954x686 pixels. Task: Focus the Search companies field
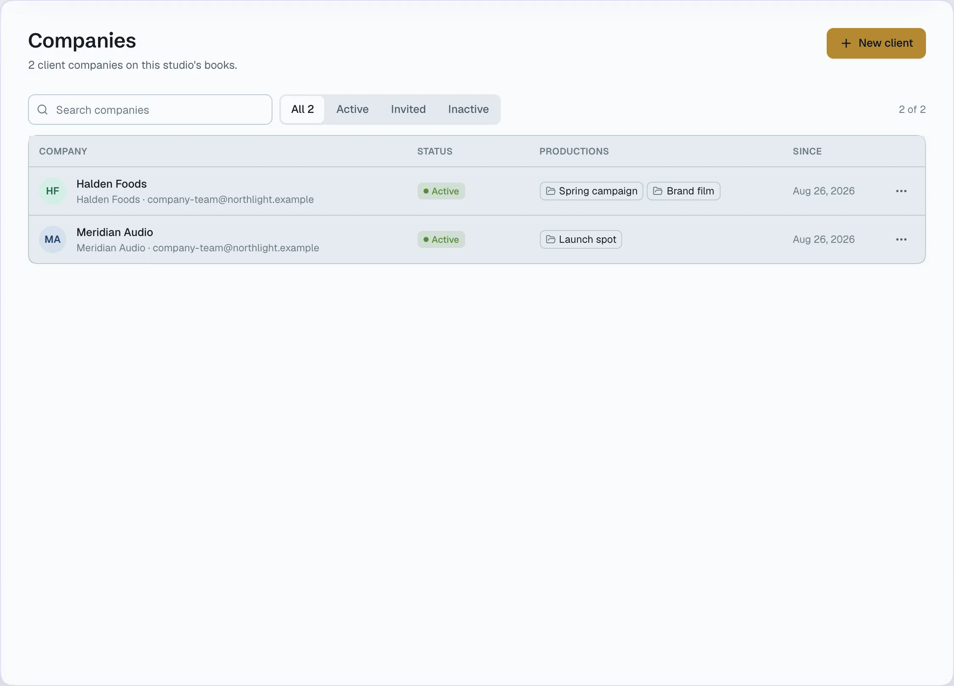150,110
